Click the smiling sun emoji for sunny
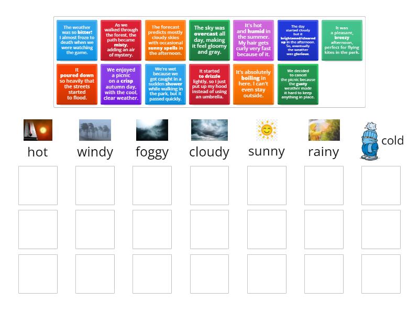 (267, 130)
